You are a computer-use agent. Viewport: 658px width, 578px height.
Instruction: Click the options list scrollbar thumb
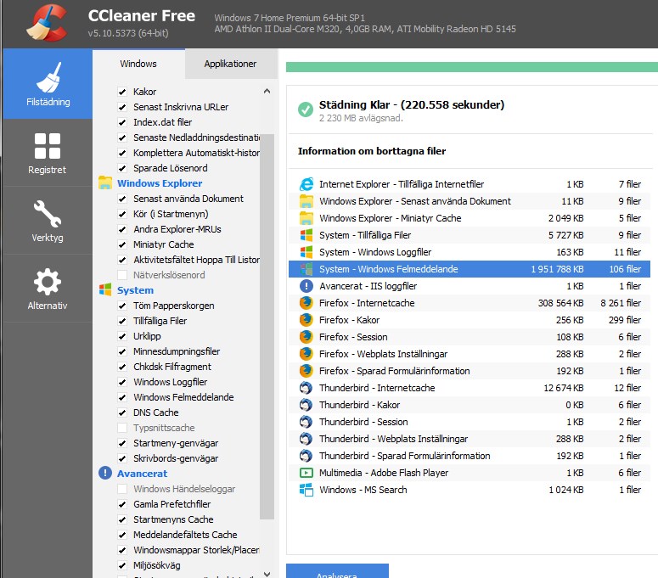pyautogui.click(x=267, y=327)
